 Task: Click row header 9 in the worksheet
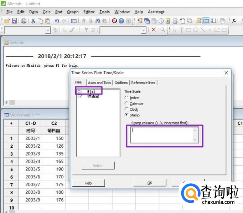point(11,200)
